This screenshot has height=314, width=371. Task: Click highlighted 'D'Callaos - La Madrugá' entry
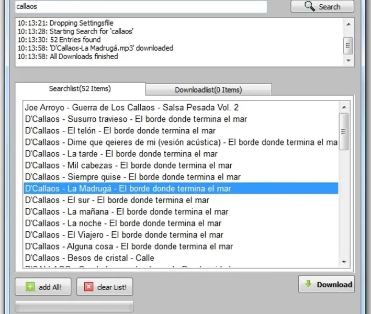point(181,188)
